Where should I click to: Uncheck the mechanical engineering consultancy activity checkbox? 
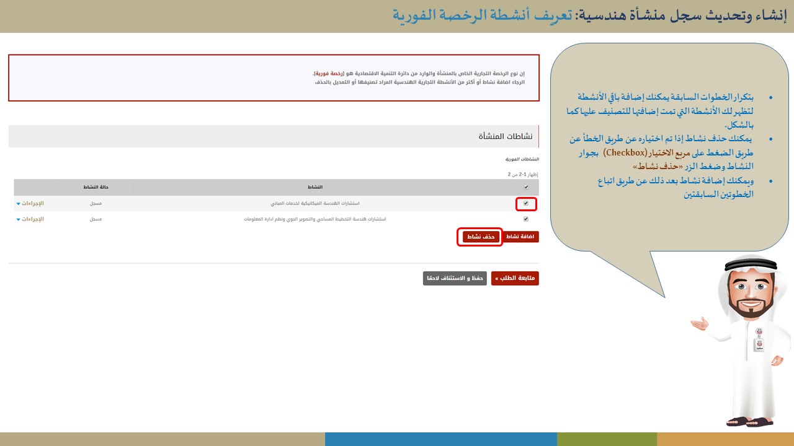tap(526, 203)
